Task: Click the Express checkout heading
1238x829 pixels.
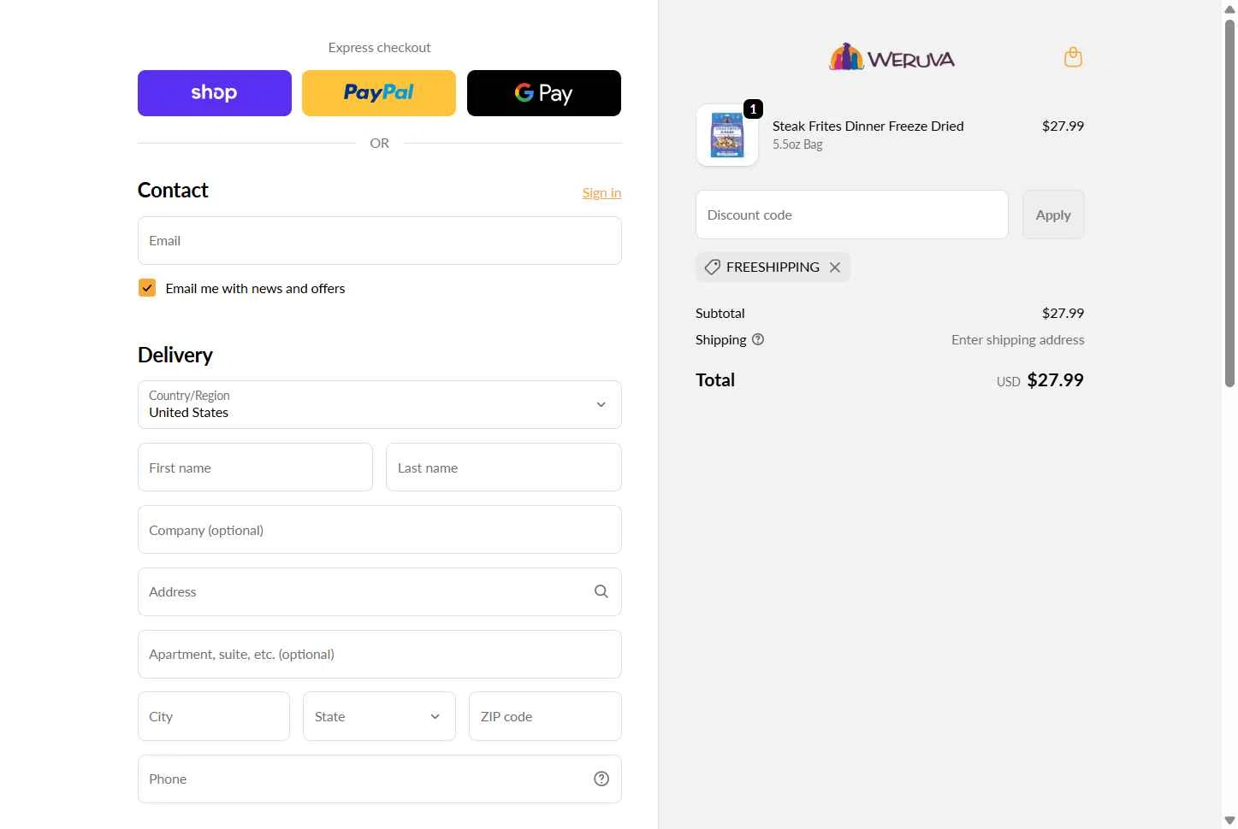Action: tap(379, 47)
